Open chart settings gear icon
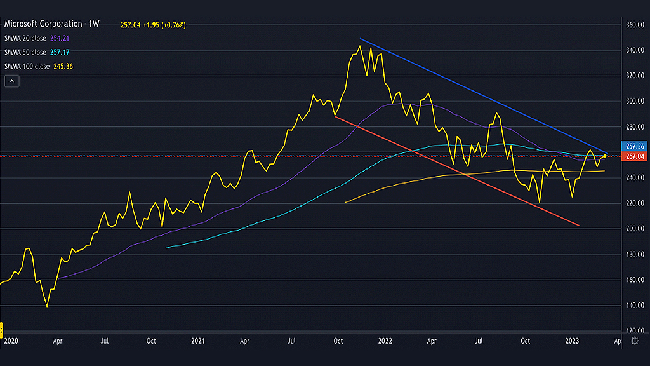 click(635, 341)
